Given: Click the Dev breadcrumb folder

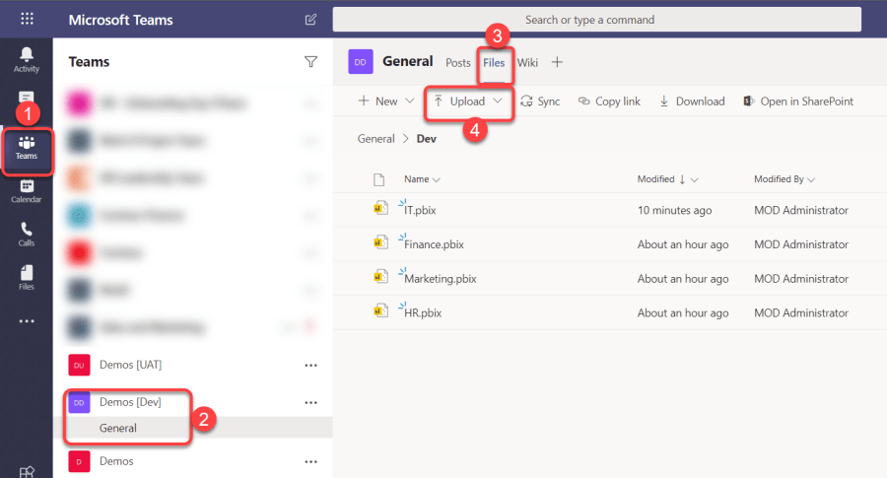Looking at the screenshot, I should pos(427,139).
